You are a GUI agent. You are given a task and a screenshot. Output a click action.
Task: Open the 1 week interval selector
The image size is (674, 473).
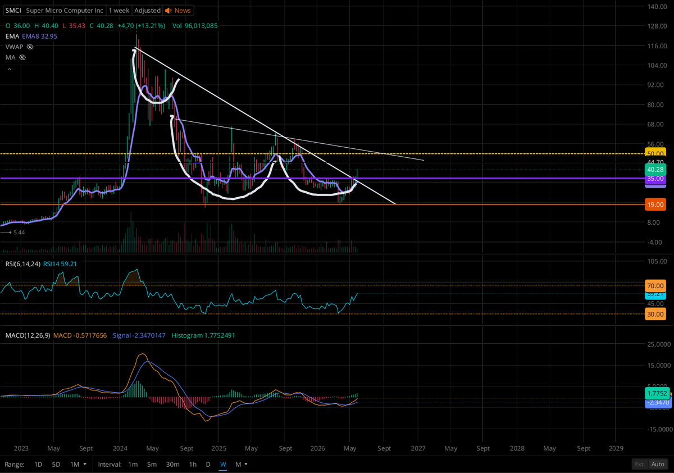point(119,11)
